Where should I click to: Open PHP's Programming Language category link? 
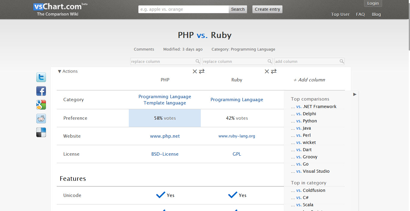click(x=165, y=97)
